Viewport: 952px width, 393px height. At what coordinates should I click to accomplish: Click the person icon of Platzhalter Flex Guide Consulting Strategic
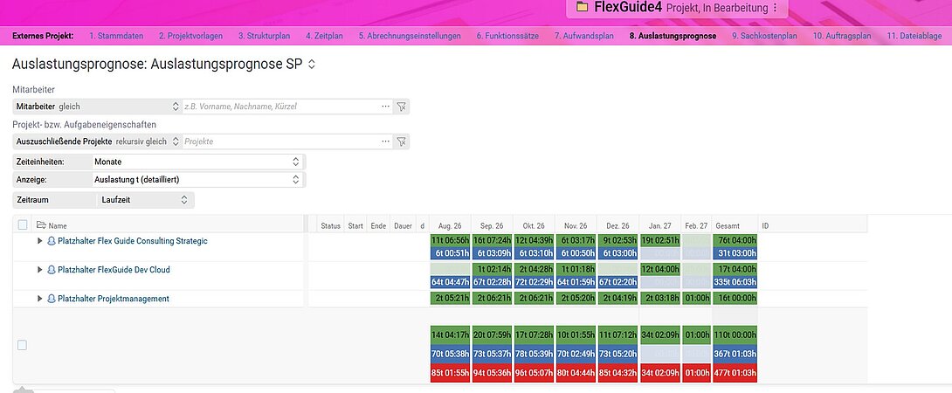(x=52, y=241)
